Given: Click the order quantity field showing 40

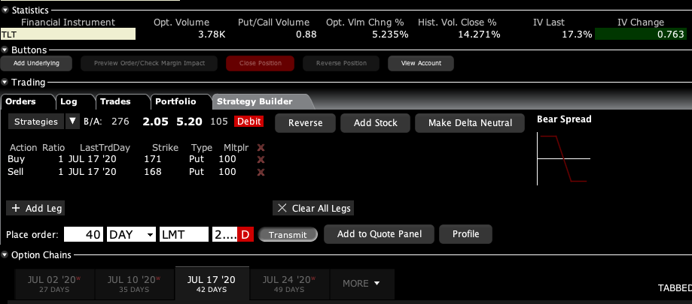Looking at the screenshot, I should coord(84,235).
